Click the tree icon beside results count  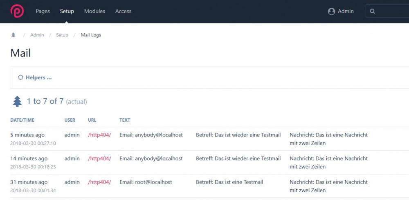pyautogui.click(x=17, y=101)
